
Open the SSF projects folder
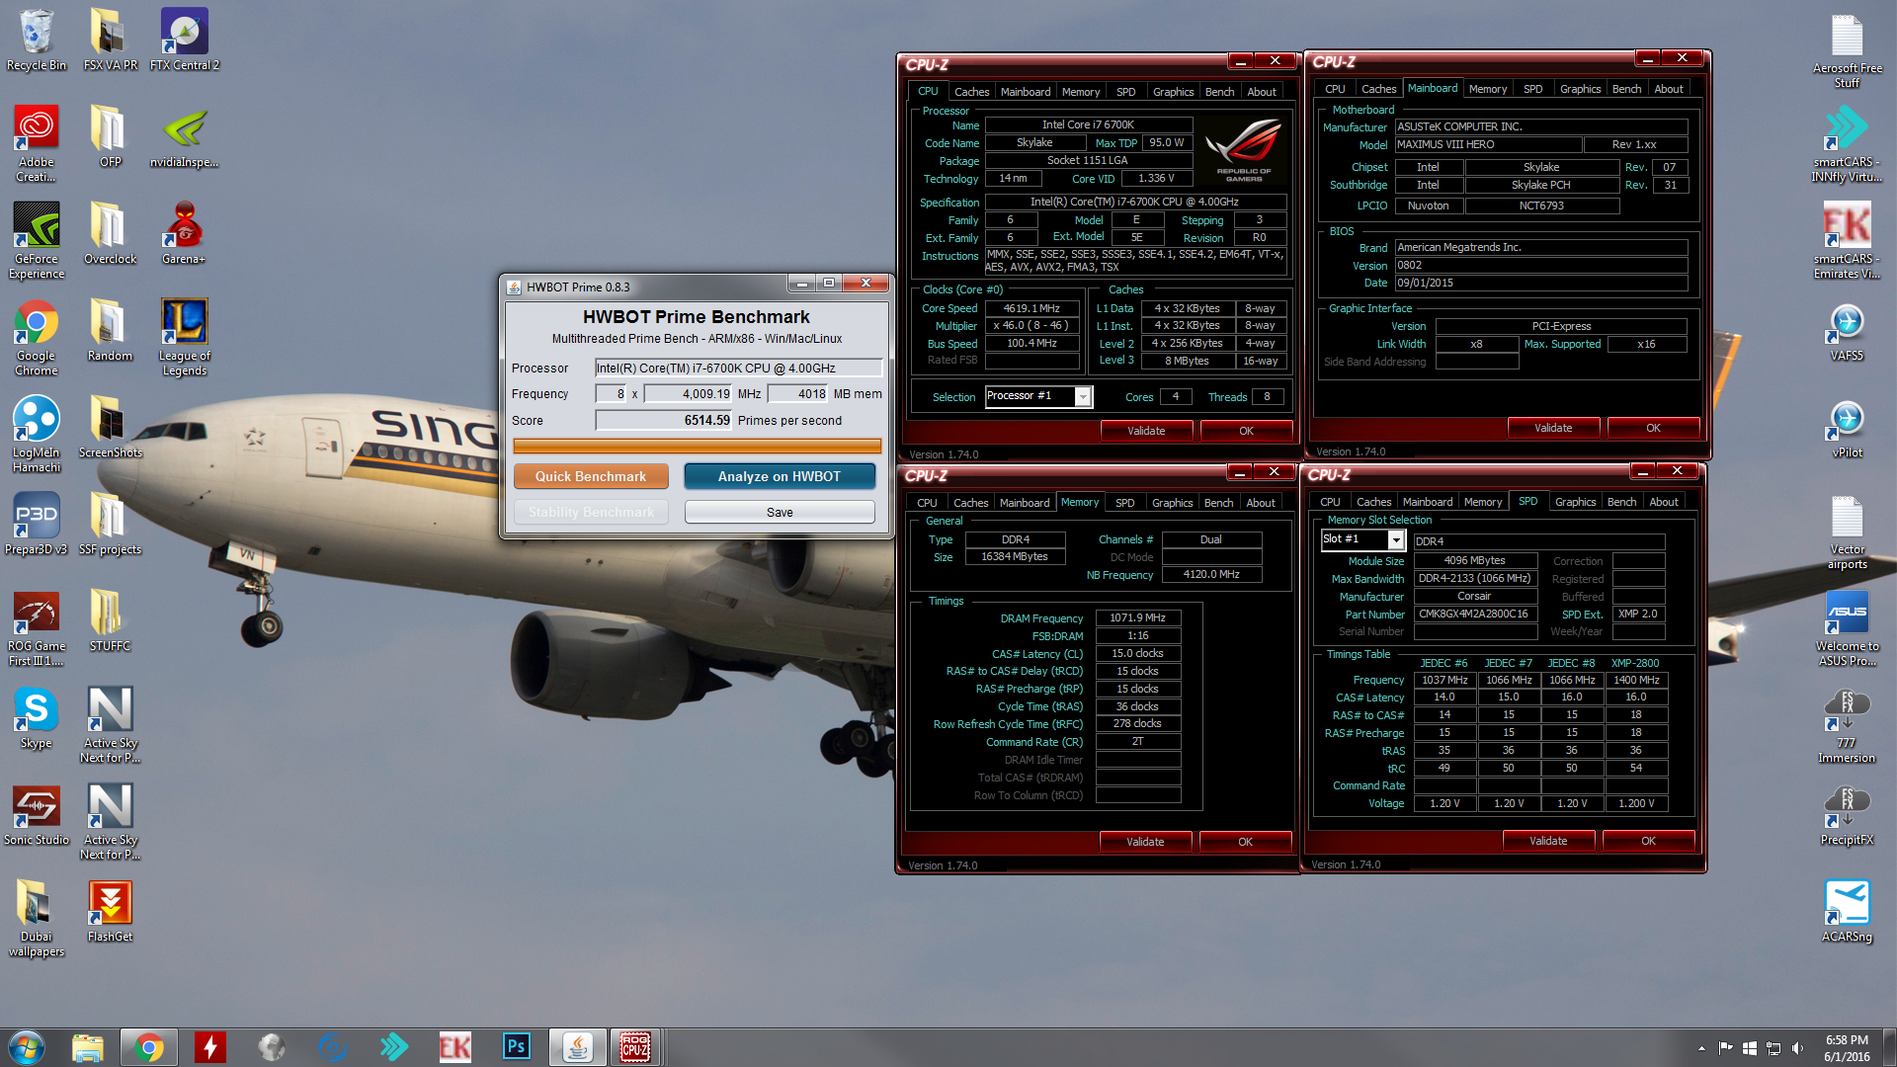110,524
